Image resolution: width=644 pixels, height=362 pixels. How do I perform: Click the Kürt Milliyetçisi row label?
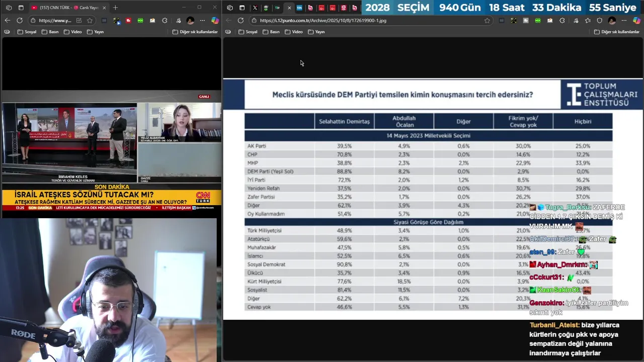[x=264, y=282]
